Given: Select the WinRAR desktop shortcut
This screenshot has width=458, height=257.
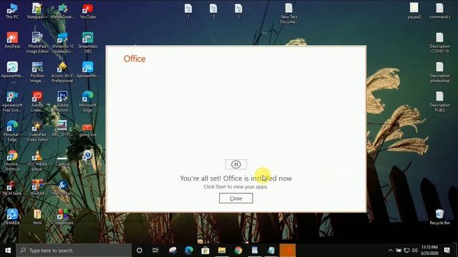Looking at the screenshot, I should [x=37, y=188].
